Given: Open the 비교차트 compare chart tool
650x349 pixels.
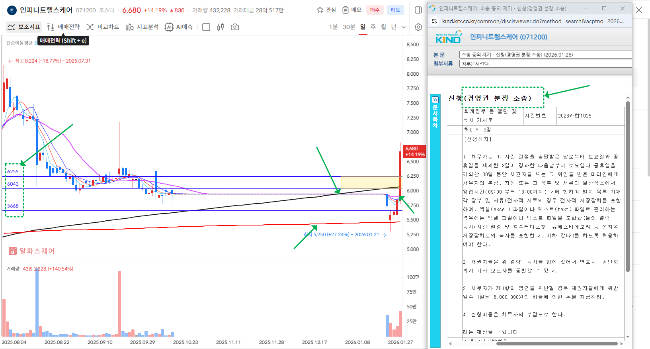Looking at the screenshot, I should pos(103,27).
